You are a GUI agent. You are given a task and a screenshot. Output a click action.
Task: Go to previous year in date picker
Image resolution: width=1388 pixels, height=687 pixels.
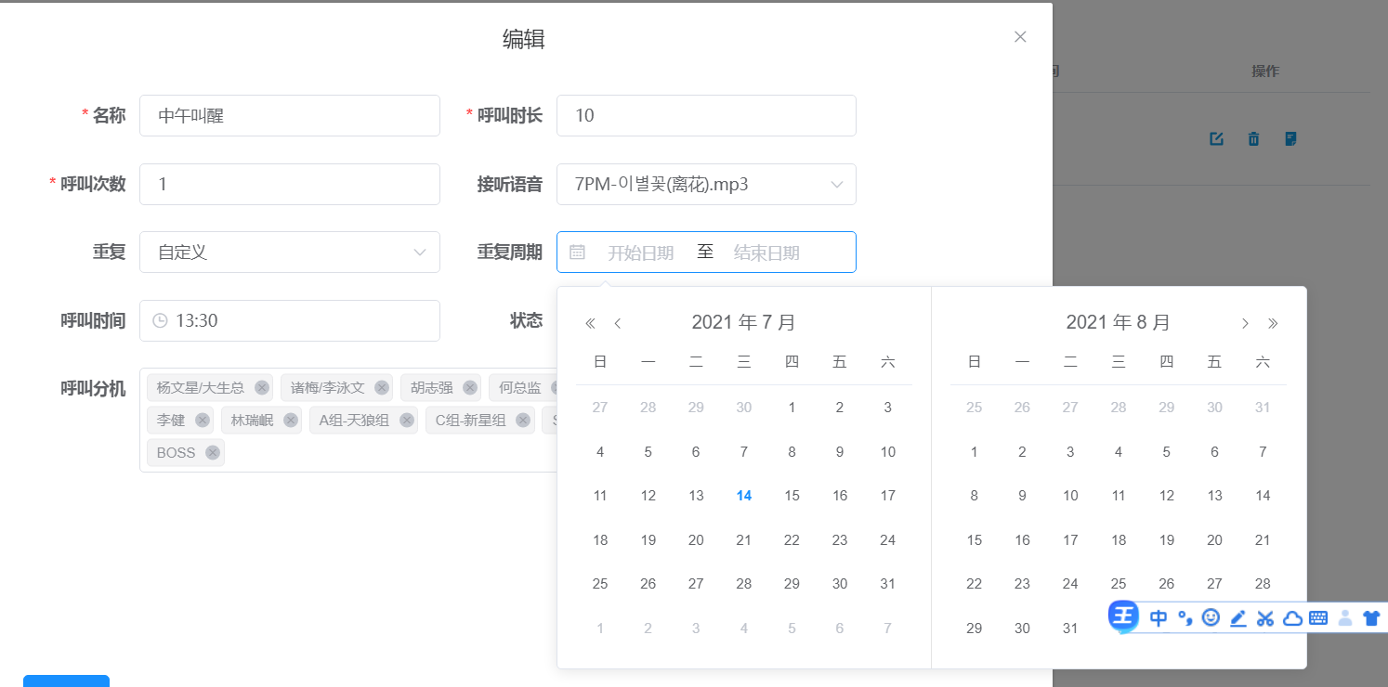tap(590, 323)
